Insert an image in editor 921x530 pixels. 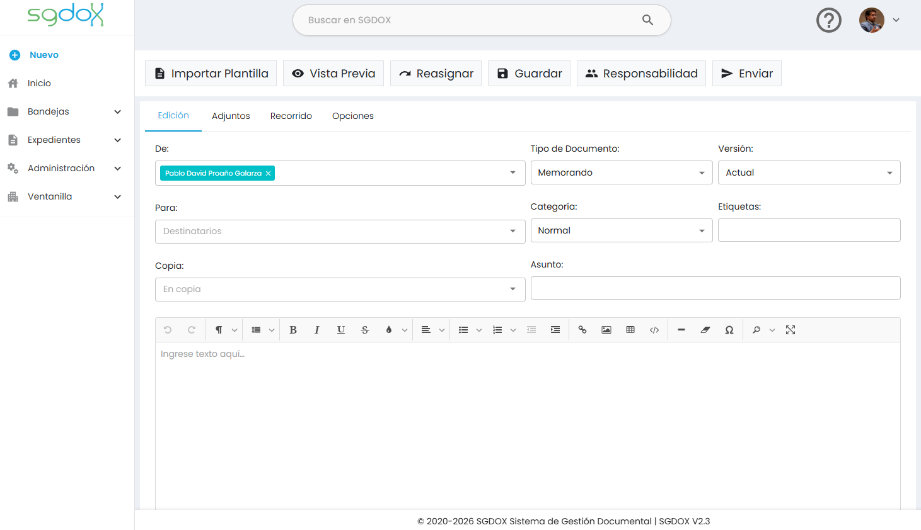[x=606, y=330]
